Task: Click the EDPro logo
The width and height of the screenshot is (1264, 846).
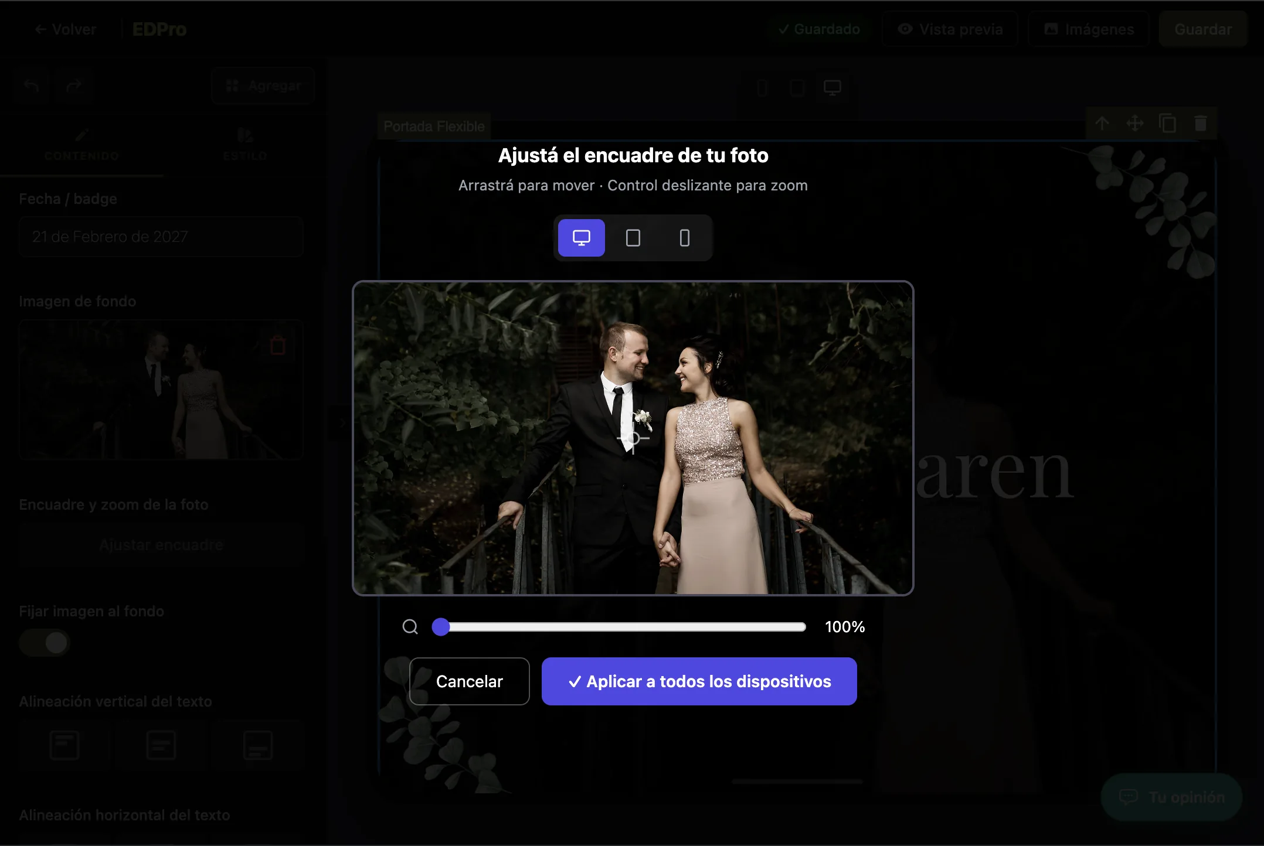Action: tap(159, 29)
